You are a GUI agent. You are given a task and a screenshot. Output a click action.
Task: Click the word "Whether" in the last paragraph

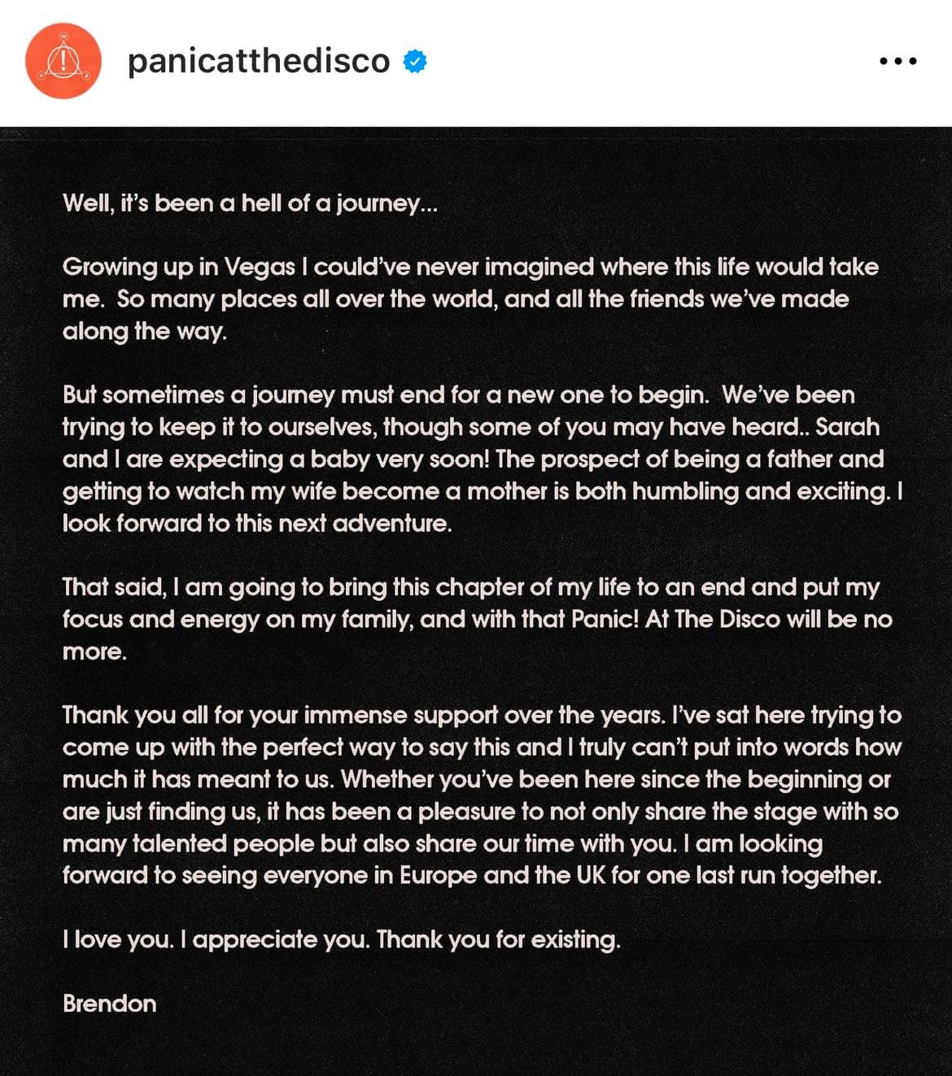(387, 779)
